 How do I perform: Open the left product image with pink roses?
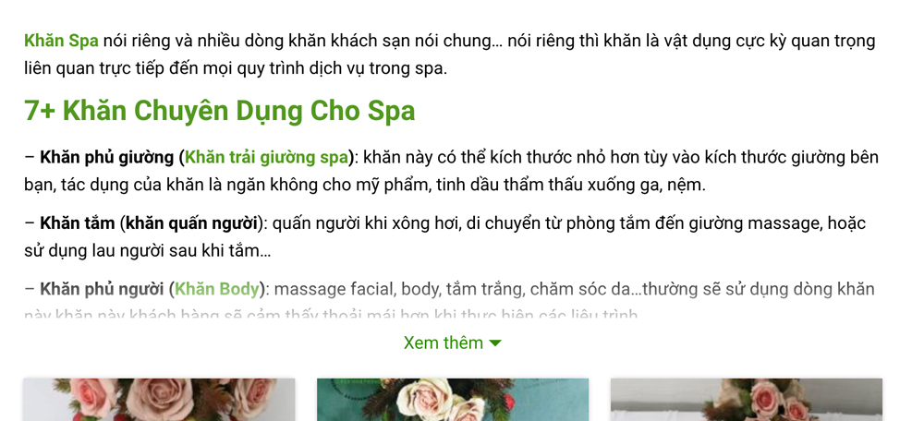coord(159,399)
